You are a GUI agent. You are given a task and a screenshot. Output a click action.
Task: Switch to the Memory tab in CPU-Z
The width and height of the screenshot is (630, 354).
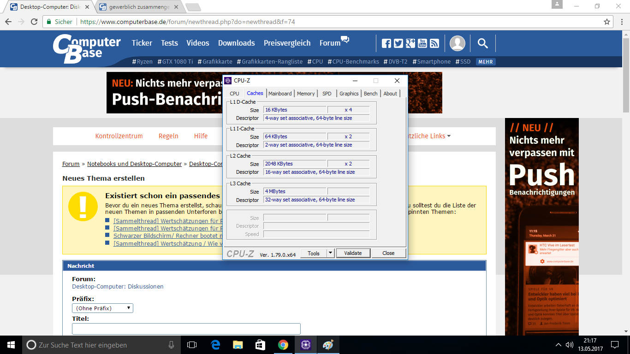pos(306,94)
